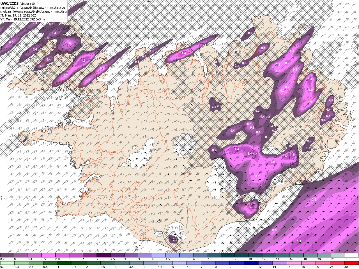Image resolution: width=359 pixels, height=269 pixels.
Task: Pick the 0.8 green swatch in rain legend
Action: (x=50, y=263)
